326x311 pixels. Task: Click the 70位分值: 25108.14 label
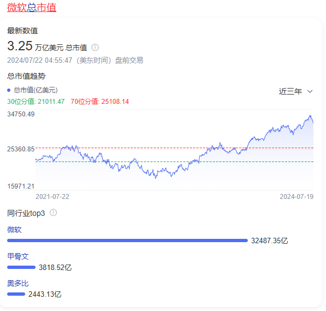(x=100, y=101)
